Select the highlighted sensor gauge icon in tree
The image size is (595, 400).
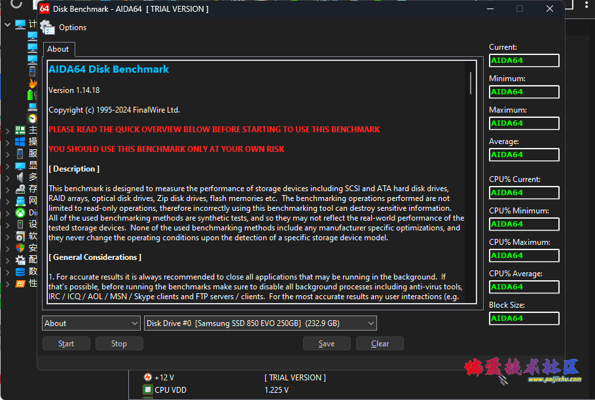click(33, 118)
